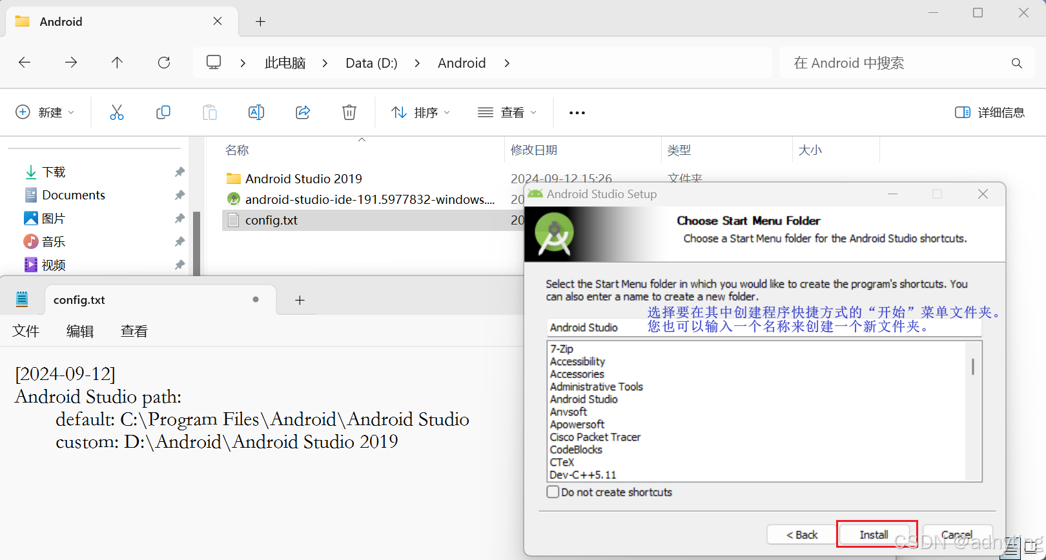Open the 新建 (New) dropdown
1046x560 pixels.
pos(45,112)
